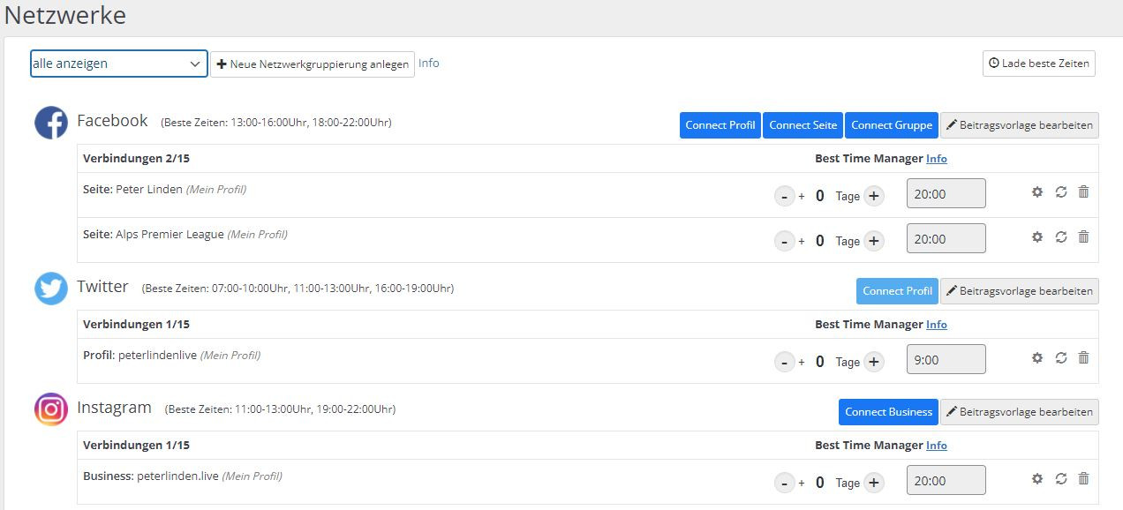Select 'Business: peterlinden.live' row text

coord(150,476)
